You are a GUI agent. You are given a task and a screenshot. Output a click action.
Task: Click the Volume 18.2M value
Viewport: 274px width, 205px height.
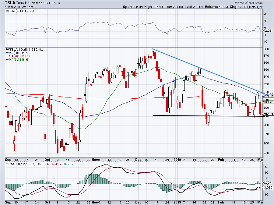pyautogui.click(x=216, y=7)
